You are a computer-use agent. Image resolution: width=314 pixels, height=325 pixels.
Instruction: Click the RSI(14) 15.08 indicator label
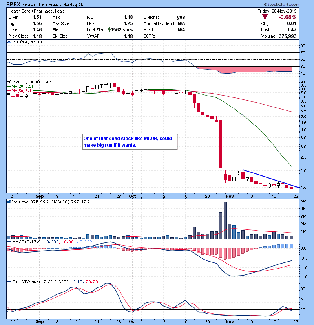[x=28, y=42]
